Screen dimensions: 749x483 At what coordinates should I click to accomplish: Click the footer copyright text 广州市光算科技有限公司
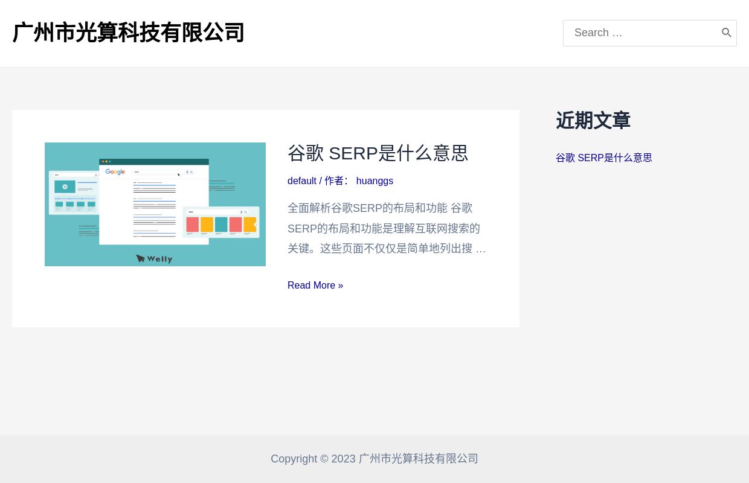[418, 459]
